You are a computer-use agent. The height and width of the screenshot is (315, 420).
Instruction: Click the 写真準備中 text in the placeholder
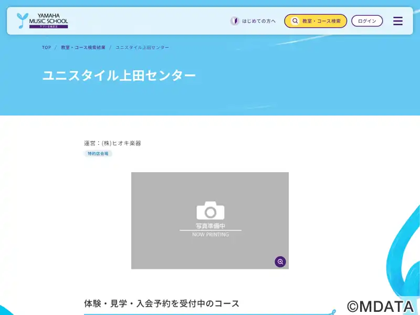pos(210,226)
